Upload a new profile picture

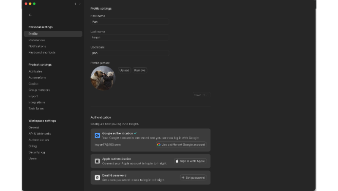pyautogui.click(x=124, y=70)
